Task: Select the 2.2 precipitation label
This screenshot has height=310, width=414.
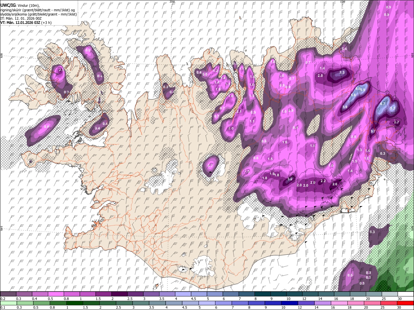Action: [323, 181]
